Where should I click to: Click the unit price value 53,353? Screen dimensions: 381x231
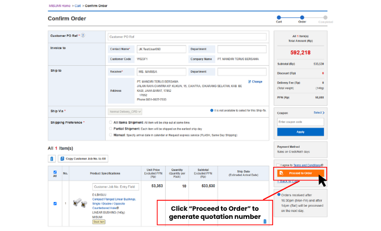tap(157, 186)
